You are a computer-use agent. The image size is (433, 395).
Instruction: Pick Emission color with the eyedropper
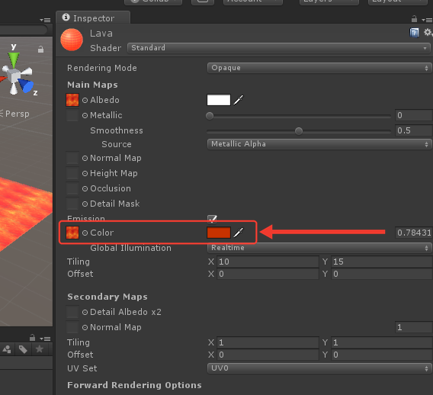click(239, 233)
